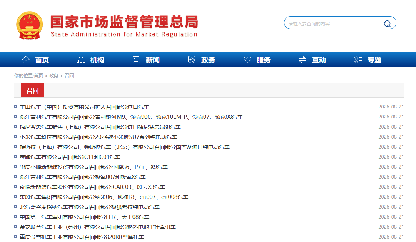Open the 小米牌SU7系列 recall notice
Viewport: 416px width, 242px height.
point(98,137)
